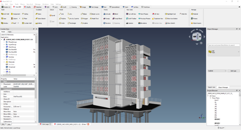Click the Edit type button
Screen dimensions: 241x130
(233, 71)
